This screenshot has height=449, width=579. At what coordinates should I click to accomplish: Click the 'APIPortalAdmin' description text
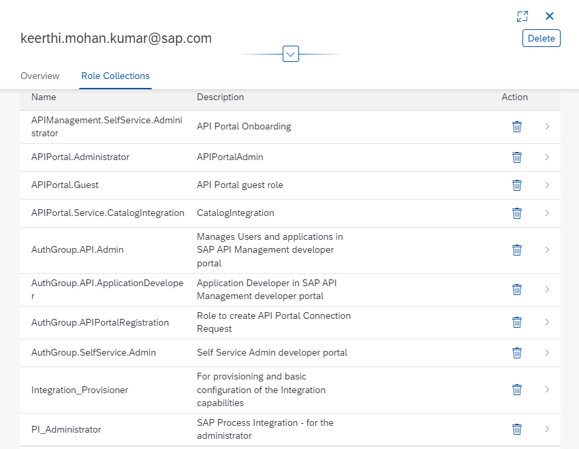(x=230, y=157)
